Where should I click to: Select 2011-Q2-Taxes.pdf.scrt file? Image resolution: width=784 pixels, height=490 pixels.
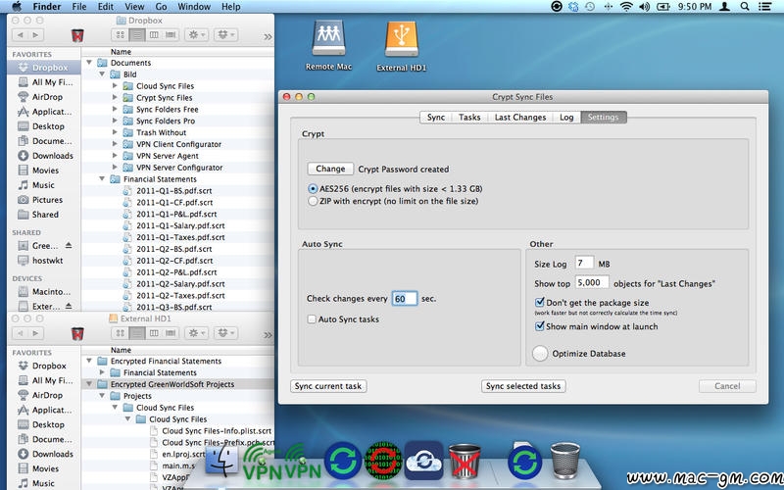[x=180, y=296]
